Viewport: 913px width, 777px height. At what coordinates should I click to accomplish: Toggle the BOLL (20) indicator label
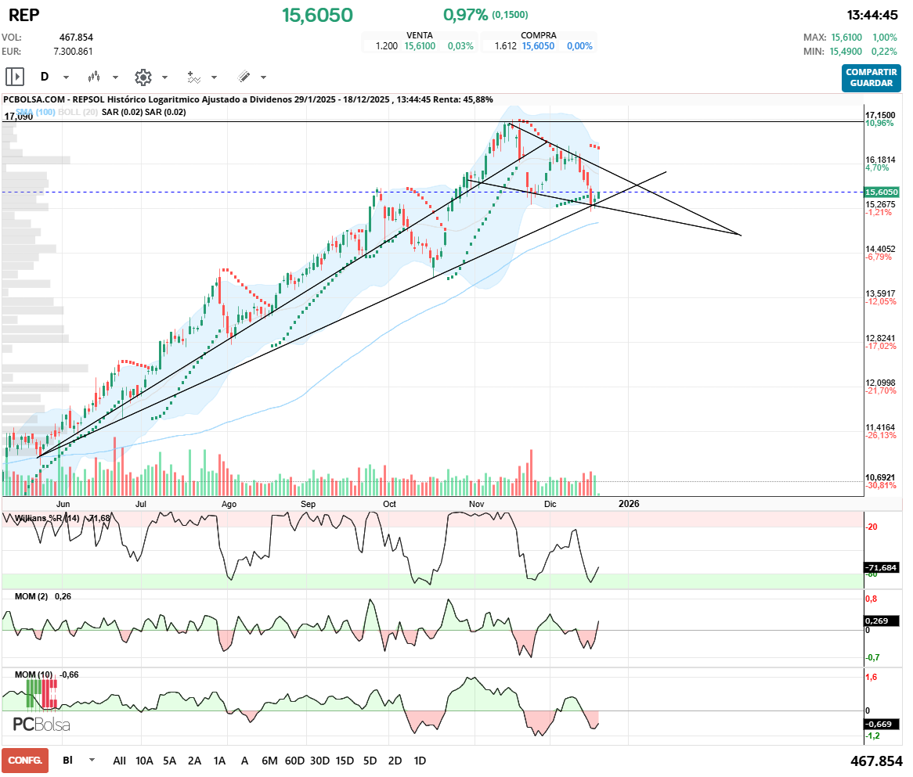click(x=78, y=113)
